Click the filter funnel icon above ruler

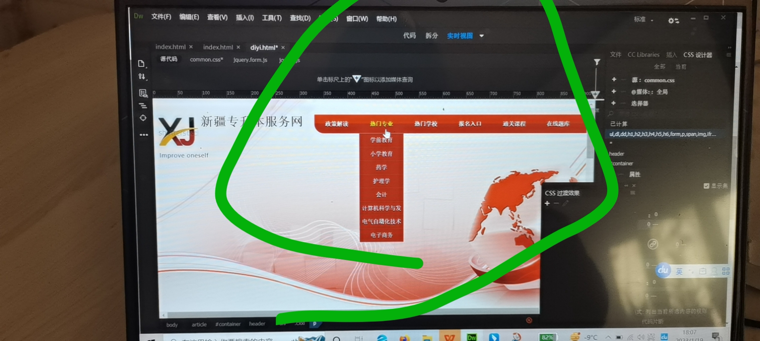pos(597,62)
